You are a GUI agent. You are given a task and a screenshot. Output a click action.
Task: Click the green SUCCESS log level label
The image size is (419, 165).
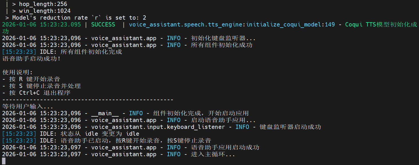click(x=103, y=24)
